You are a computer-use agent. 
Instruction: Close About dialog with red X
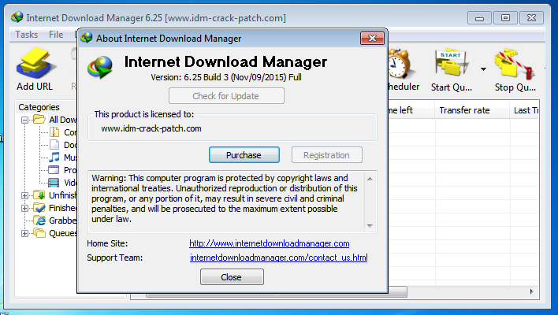(x=372, y=38)
